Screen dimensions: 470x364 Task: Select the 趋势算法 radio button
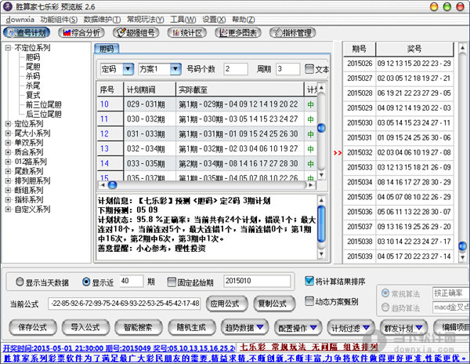pos(385,308)
